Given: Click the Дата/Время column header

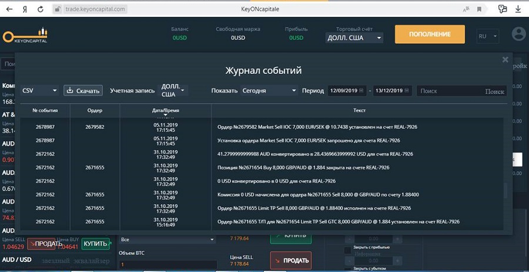Looking at the screenshot, I should [166, 110].
